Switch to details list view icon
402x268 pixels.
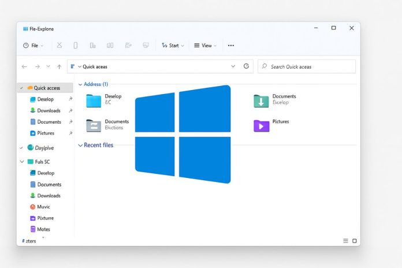345,240
